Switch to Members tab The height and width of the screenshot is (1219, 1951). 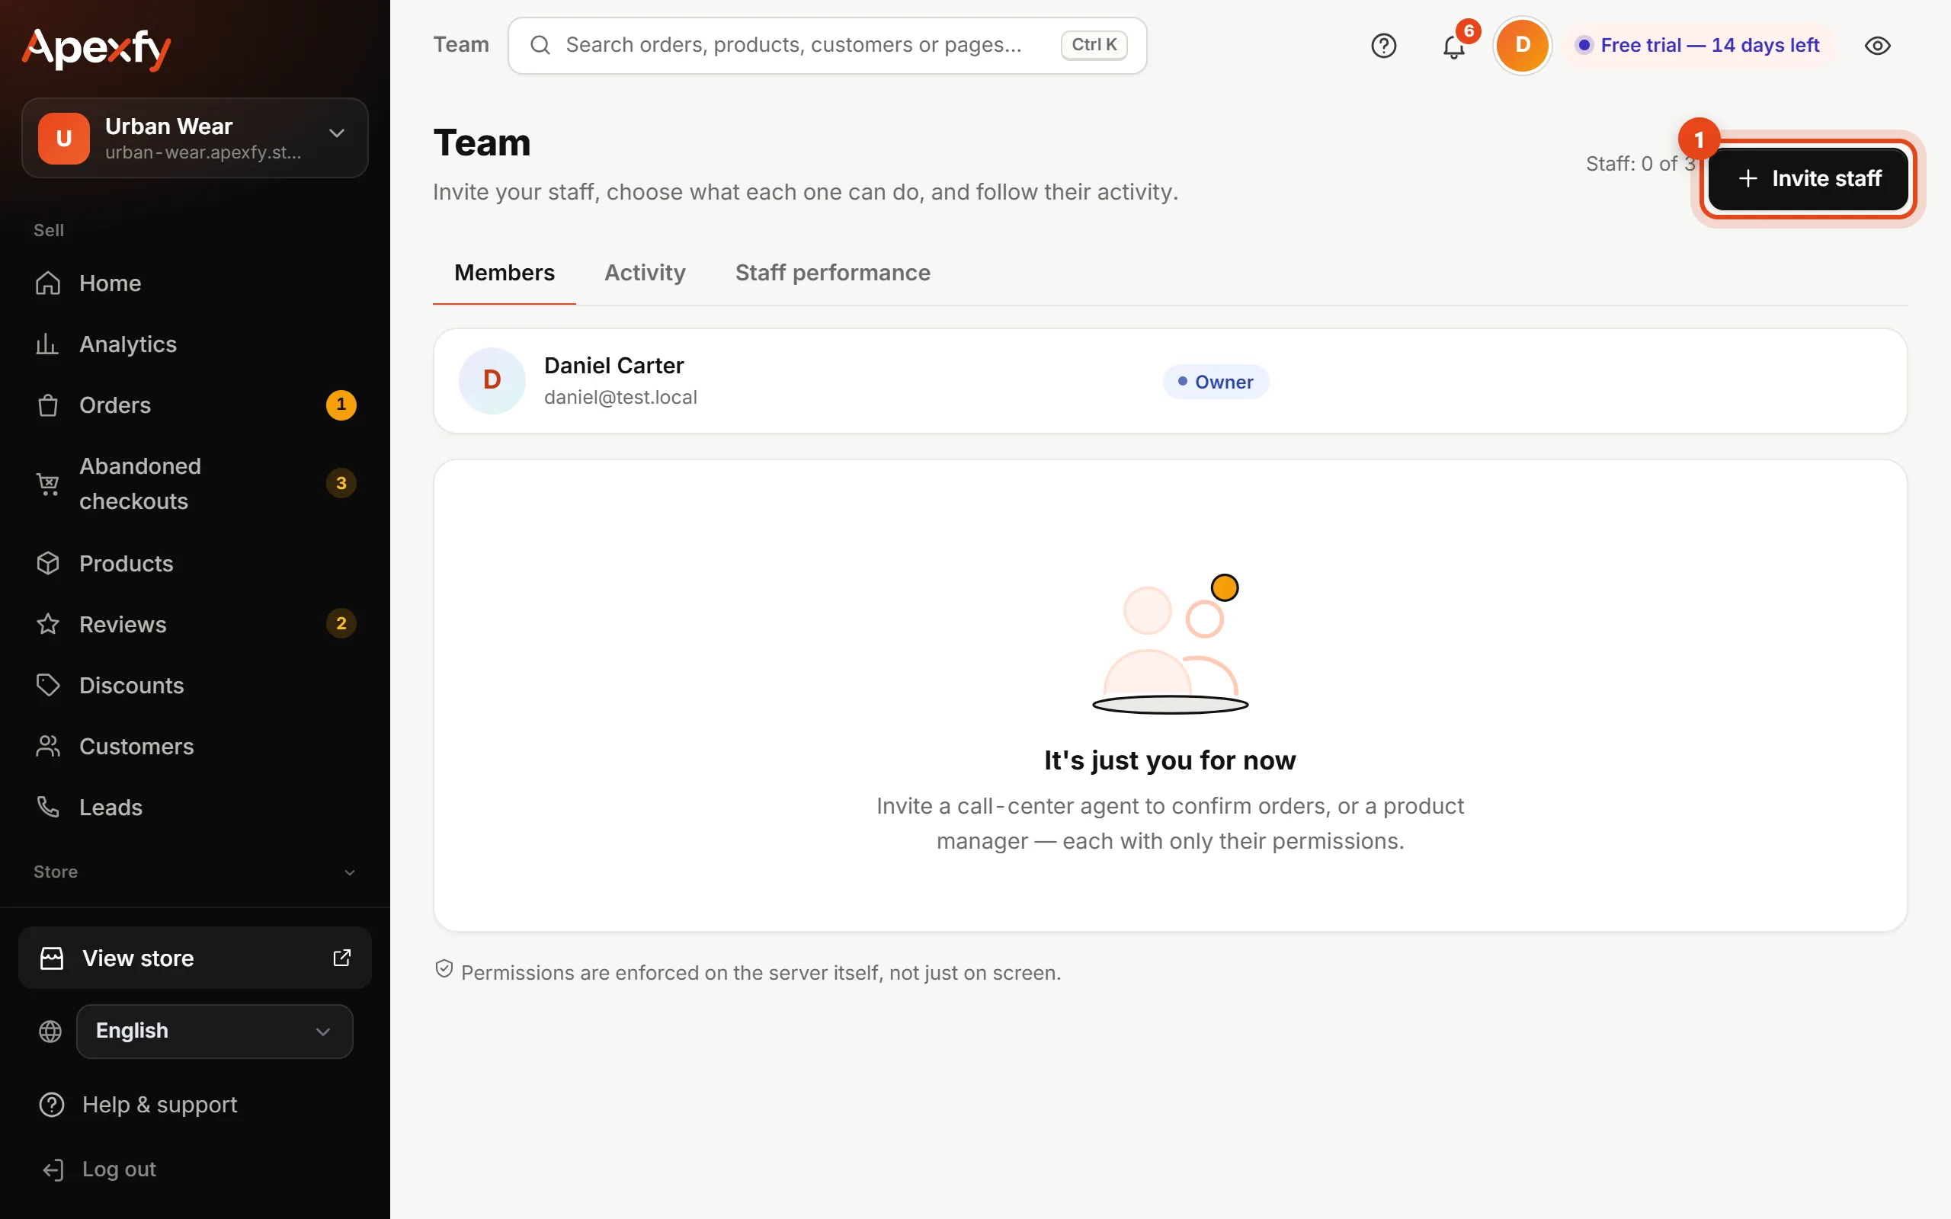(505, 273)
